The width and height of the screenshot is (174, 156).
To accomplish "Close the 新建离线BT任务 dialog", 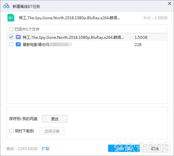I will pyautogui.click(x=170, y=3).
